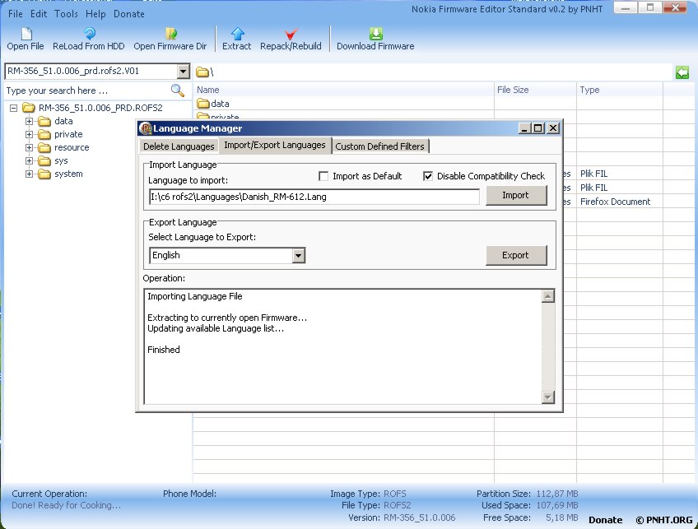Click the data folder icon in file list

[x=203, y=104]
